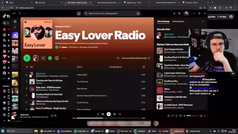The width and height of the screenshot is (238, 134).
Task: Remove playlist from library via green checkmark
Action: click(50, 58)
